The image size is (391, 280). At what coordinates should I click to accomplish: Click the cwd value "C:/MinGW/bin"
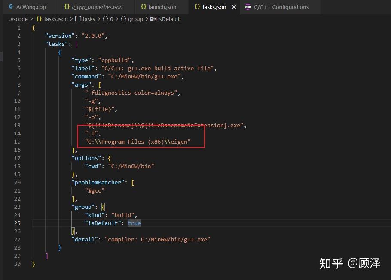pyautogui.click(x=131, y=166)
